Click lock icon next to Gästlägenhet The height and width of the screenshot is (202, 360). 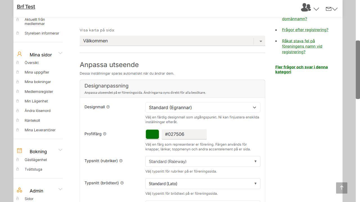point(17,159)
